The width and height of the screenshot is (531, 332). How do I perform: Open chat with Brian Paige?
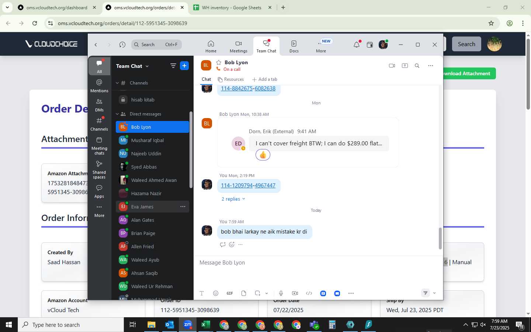(152, 233)
